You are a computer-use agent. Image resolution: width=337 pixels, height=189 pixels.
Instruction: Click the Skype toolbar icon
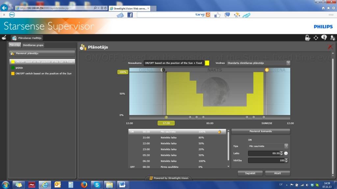click(246, 15)
